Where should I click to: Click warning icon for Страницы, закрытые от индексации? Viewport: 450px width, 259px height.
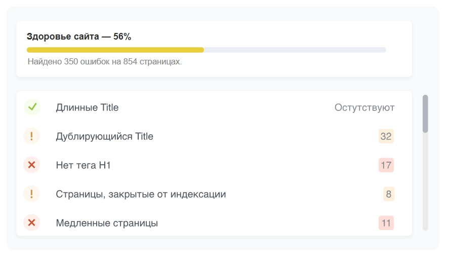[x=32, y=194]
